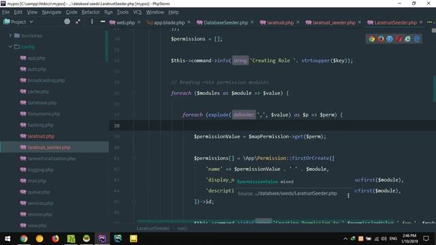Screen dimensions: 436x245
Task: Open filesystems.php in project tree
Action: click(44, 114)
